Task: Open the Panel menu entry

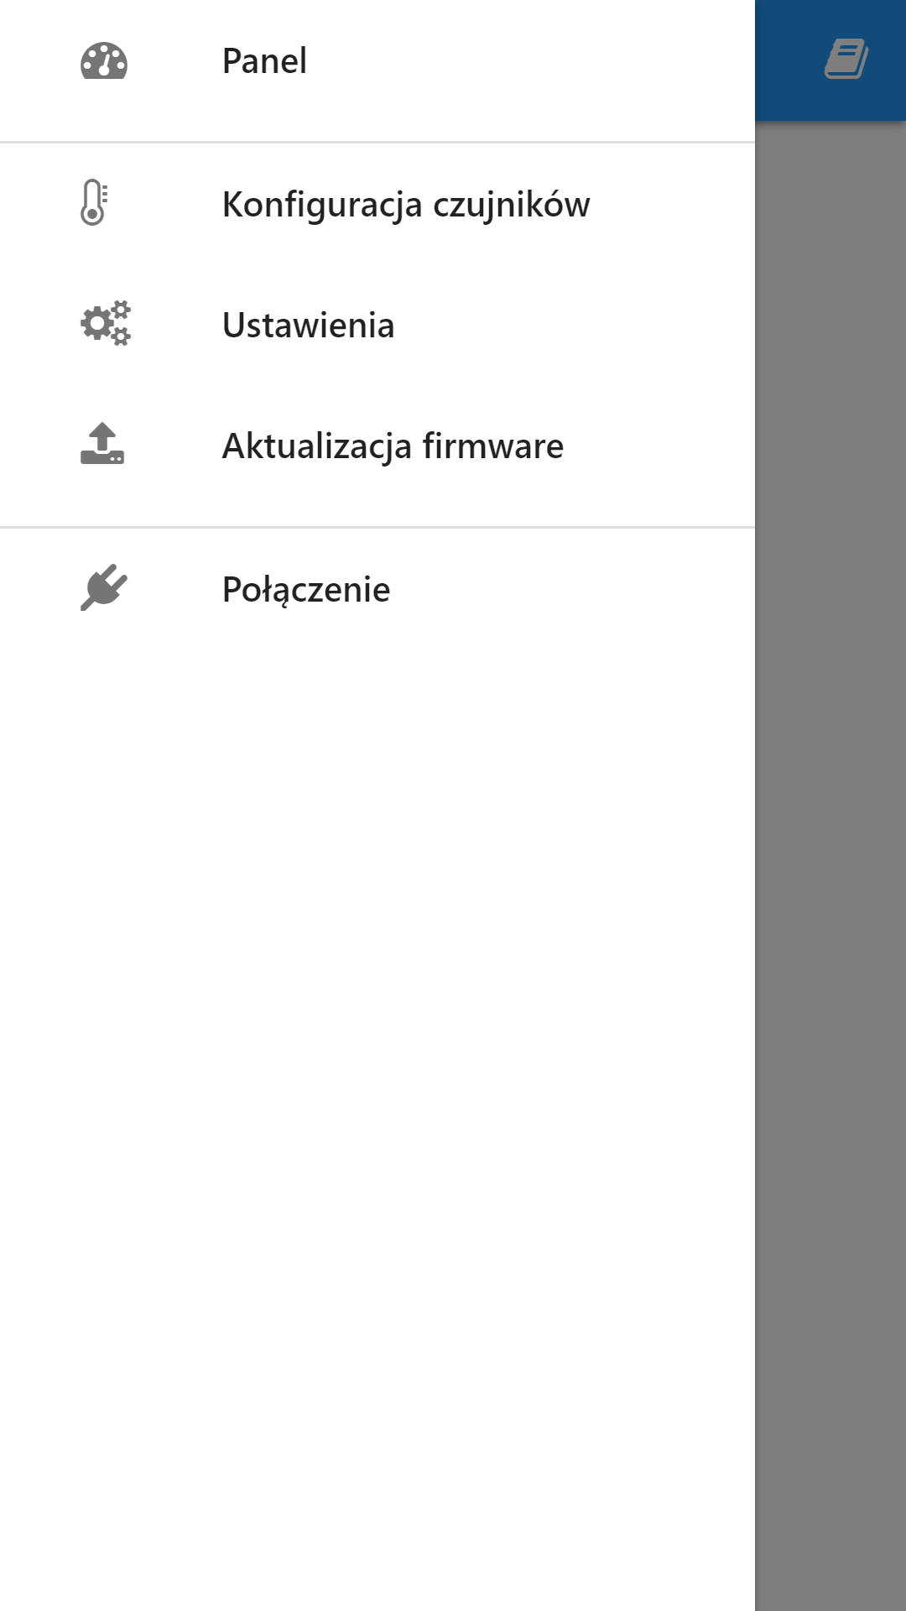Action: (377, 61)
